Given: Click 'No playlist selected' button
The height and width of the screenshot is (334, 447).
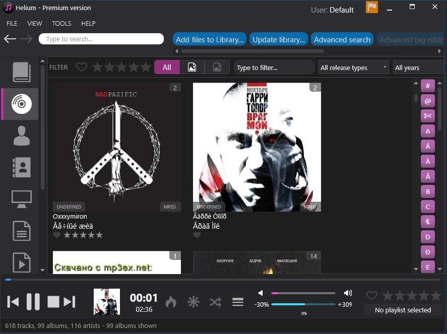Looking at the screenshot, I should pos(403,310).
